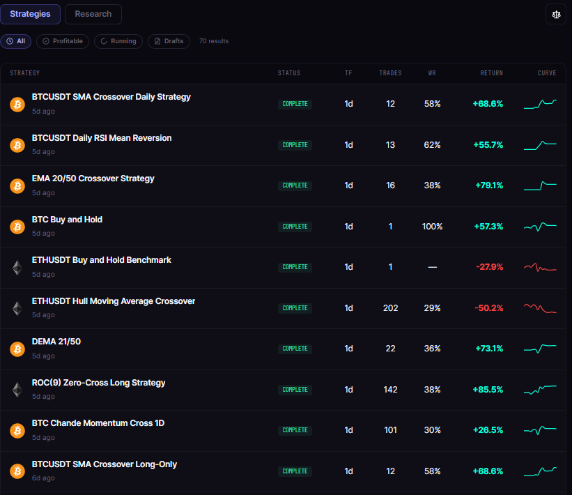The image size is (572, 495).
Task: Open EMA 20/50 Crossover Strategy
Action: click(x=93, y=178)
